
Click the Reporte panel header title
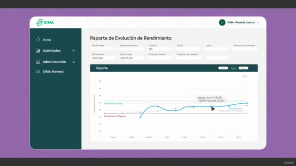(102, 68)
